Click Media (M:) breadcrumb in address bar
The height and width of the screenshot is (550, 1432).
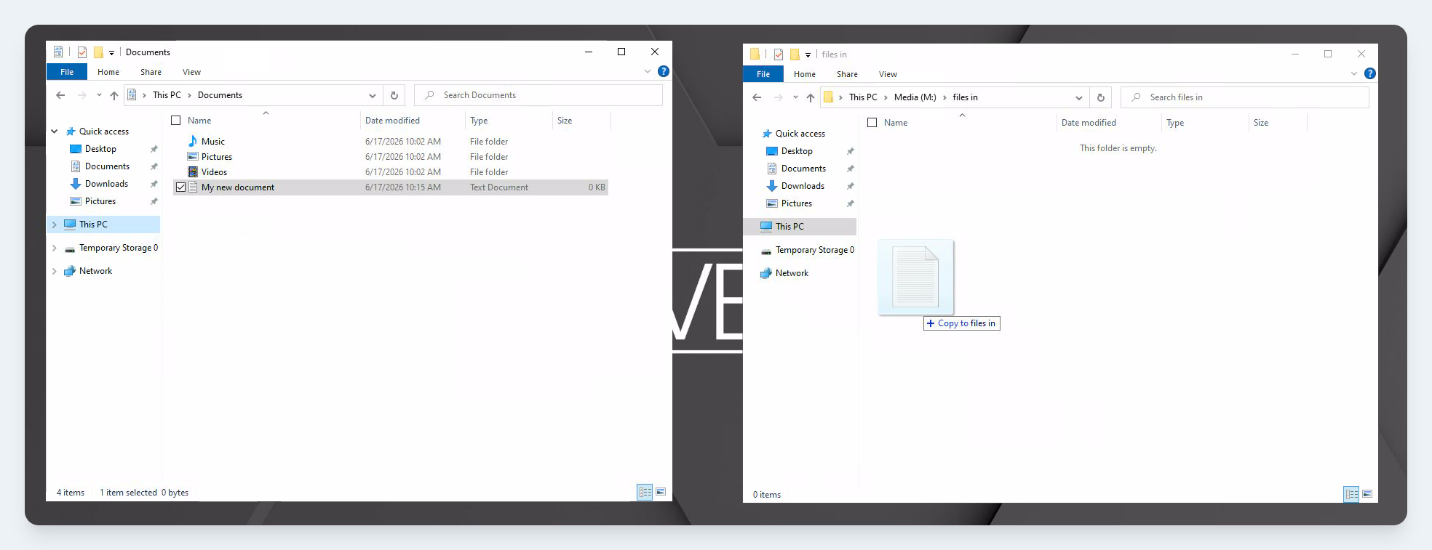915,97
